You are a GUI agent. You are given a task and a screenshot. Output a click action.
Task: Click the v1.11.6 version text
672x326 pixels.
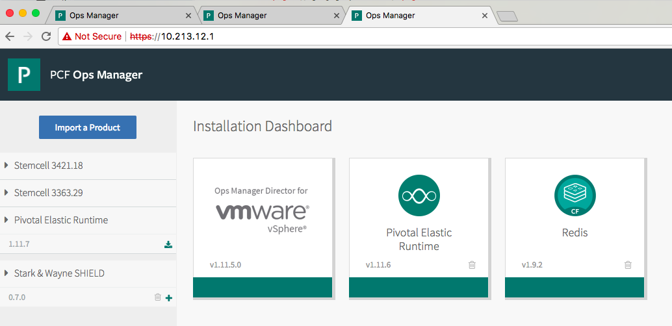coord(378,265)
